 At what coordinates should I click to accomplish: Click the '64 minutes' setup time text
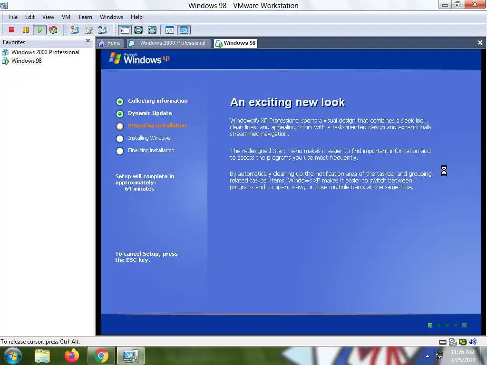click(139, 189)
